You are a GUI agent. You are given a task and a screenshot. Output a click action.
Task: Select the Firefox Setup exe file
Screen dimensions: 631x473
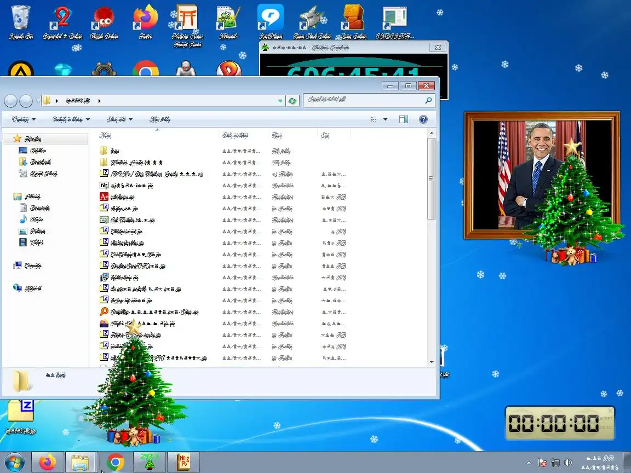tap(223, 324)
